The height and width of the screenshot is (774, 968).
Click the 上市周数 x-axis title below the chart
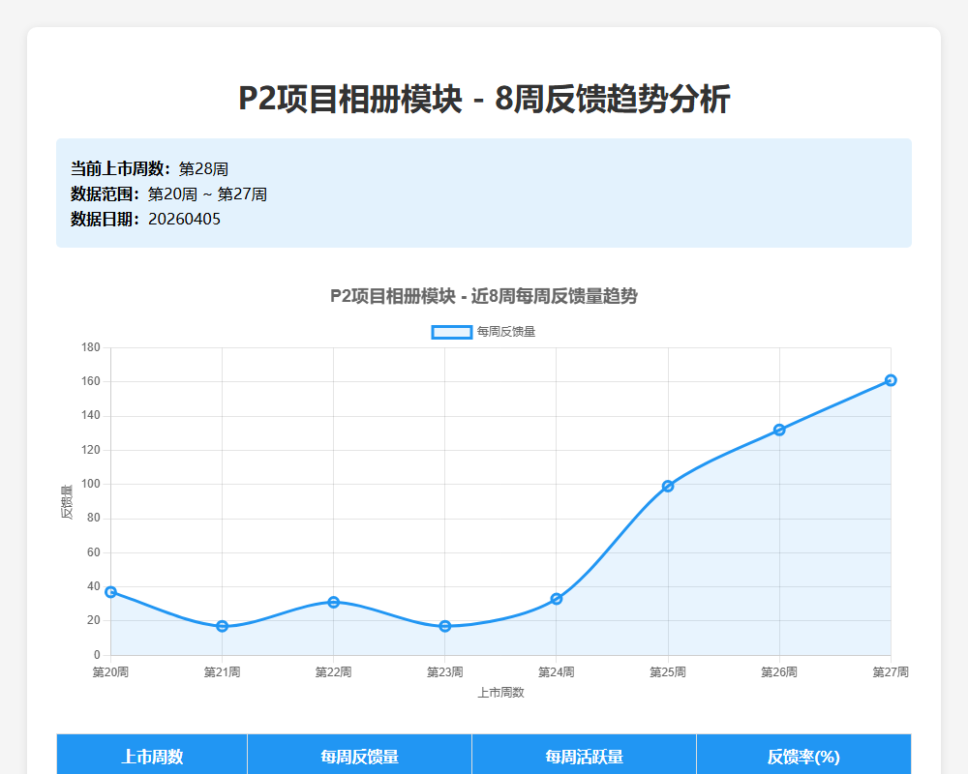500,693
